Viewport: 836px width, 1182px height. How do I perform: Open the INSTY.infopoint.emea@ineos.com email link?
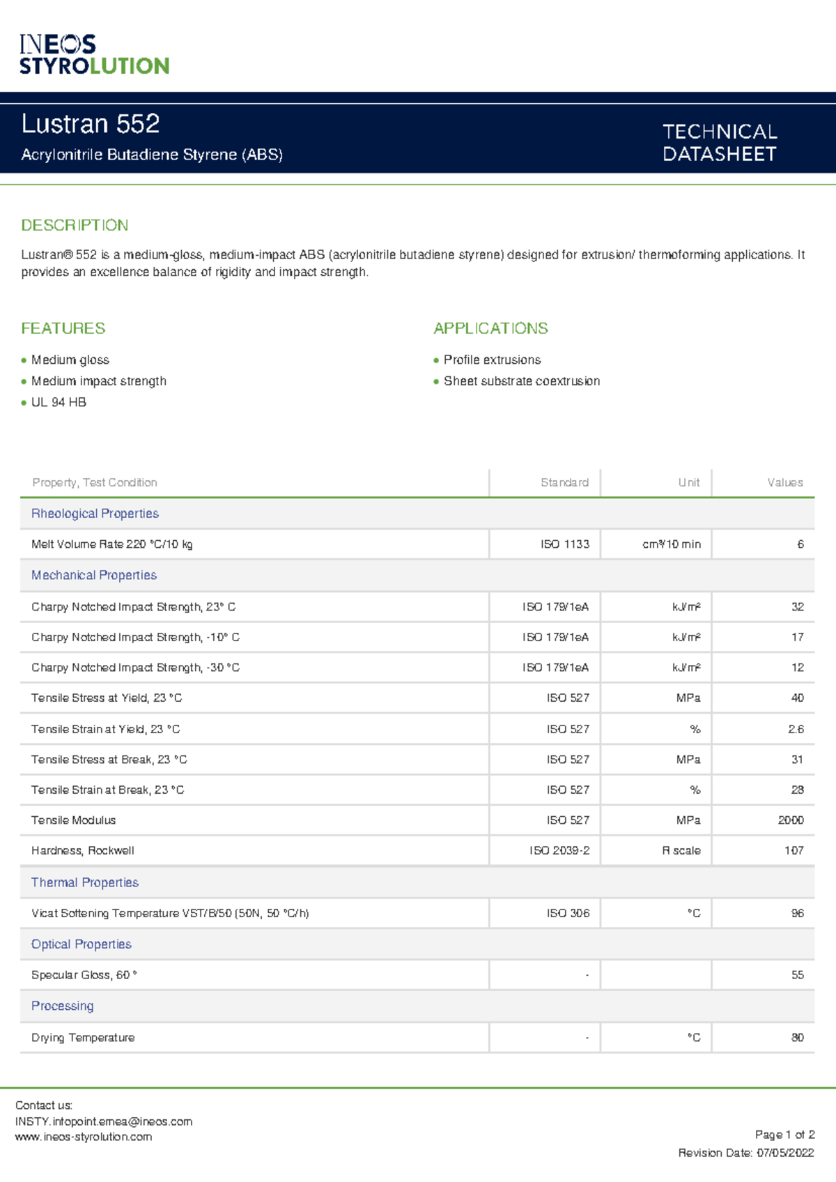pyautogui.click(x=104, y=1121)
